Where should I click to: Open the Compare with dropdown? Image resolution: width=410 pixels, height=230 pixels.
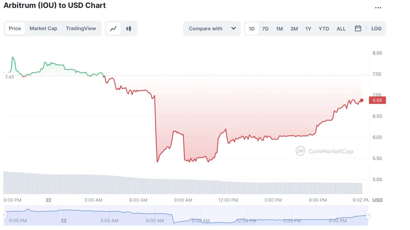pyautogui.click(x=206, y=28)
